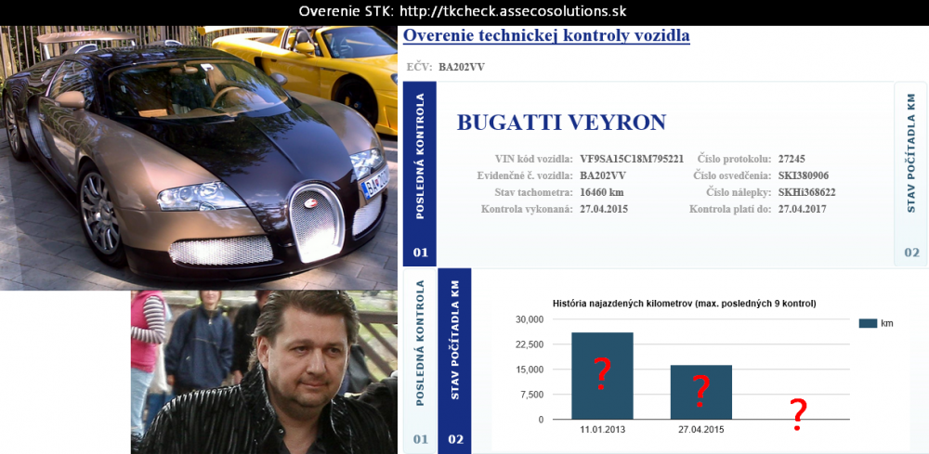The width and height of the screenshot is (929, 454).
Task: Click the Kontrola vykonaná date 27.04.2015
Action: click(x=603, y=209)
